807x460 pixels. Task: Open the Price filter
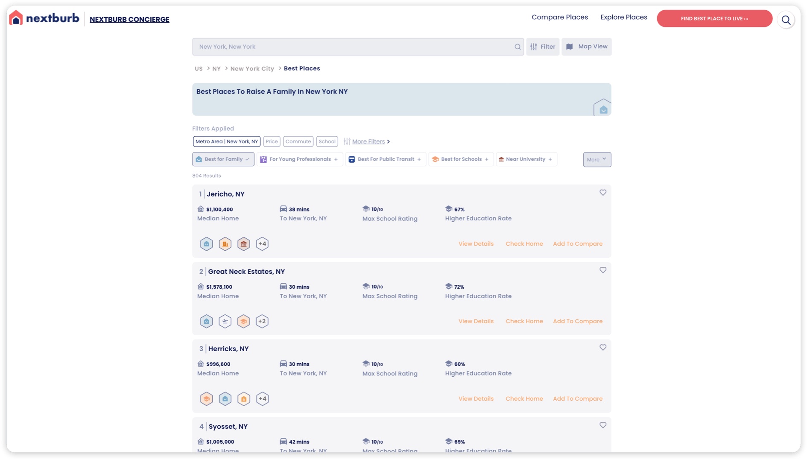(272, 141)
